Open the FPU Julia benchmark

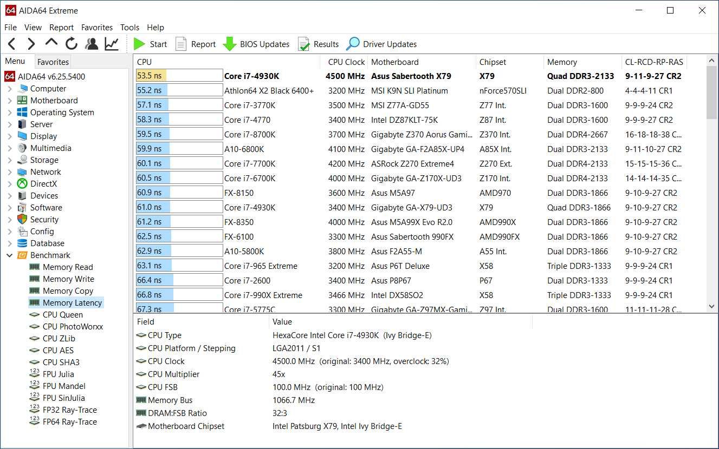[59, 374]
